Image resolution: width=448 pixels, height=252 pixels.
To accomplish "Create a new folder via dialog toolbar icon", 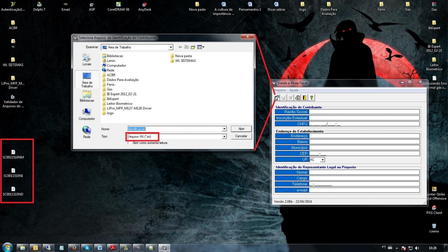I will click(x=193, y=47).
